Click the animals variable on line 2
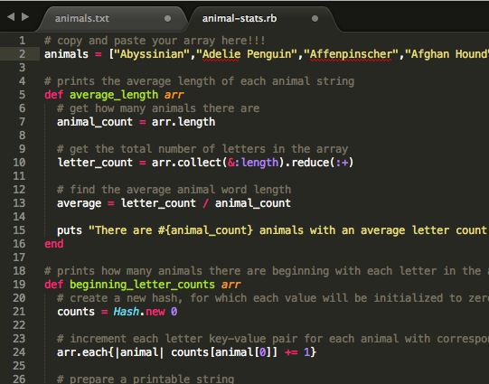Screen dimensions: 489x384 click(66, 54)
